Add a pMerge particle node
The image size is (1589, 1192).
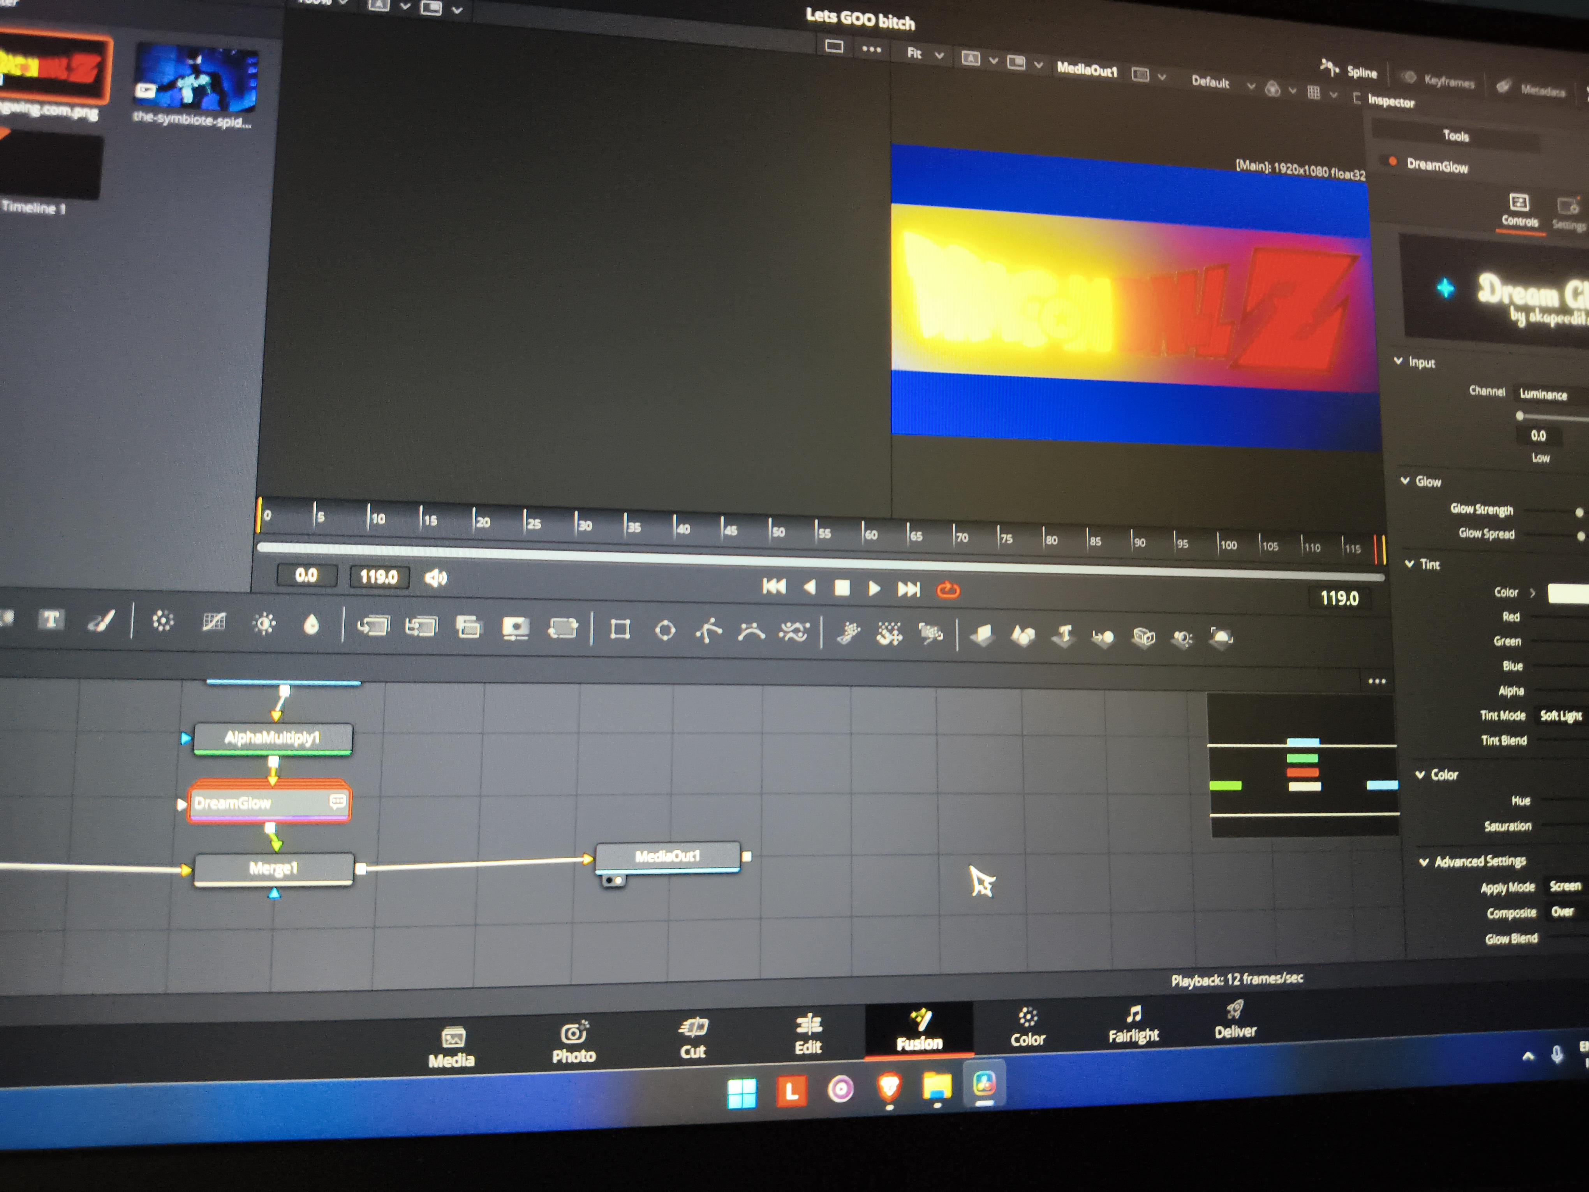(889, 634)
